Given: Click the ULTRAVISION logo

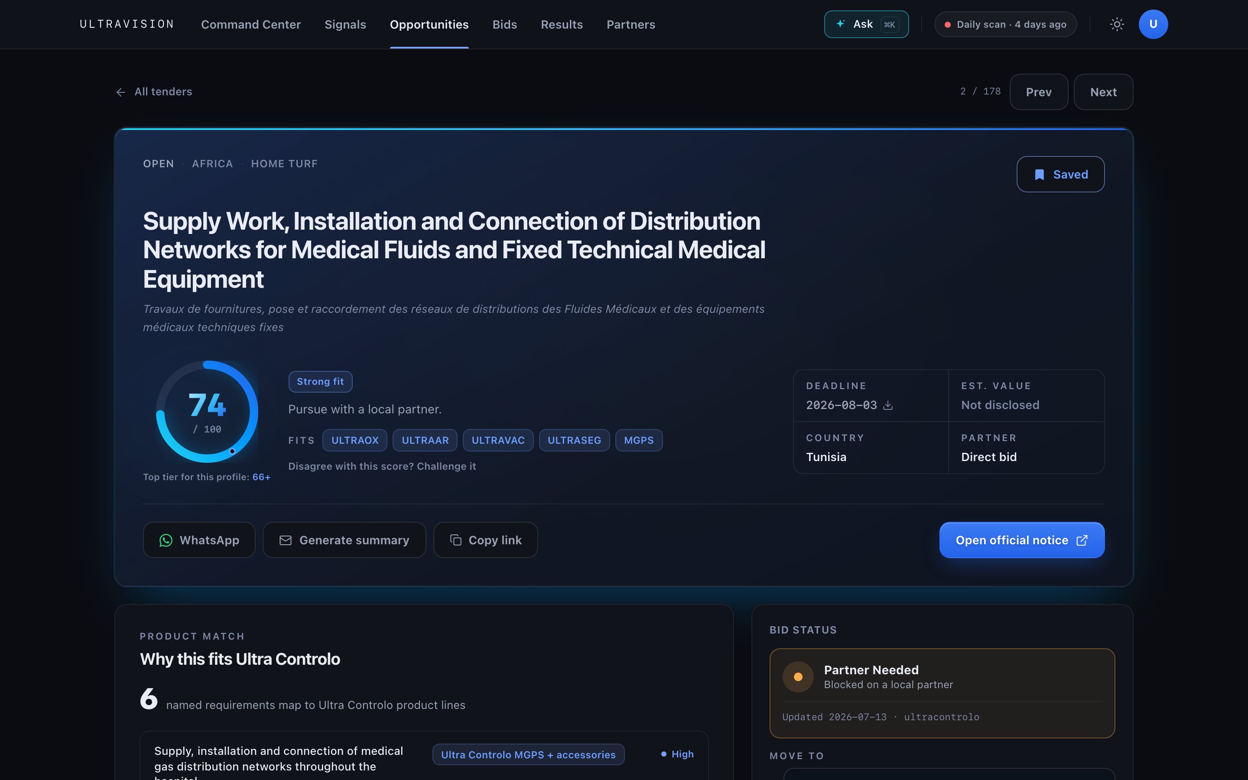Looking at the screenshot, I should tap(127, 24).
